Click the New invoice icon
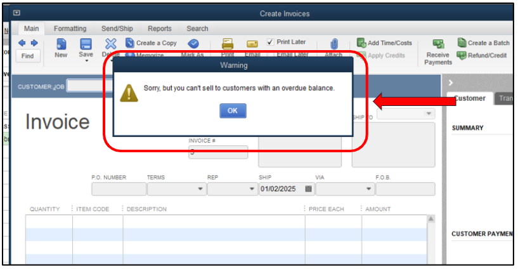This screenshot has width=518, height=269. coord(61,44)
